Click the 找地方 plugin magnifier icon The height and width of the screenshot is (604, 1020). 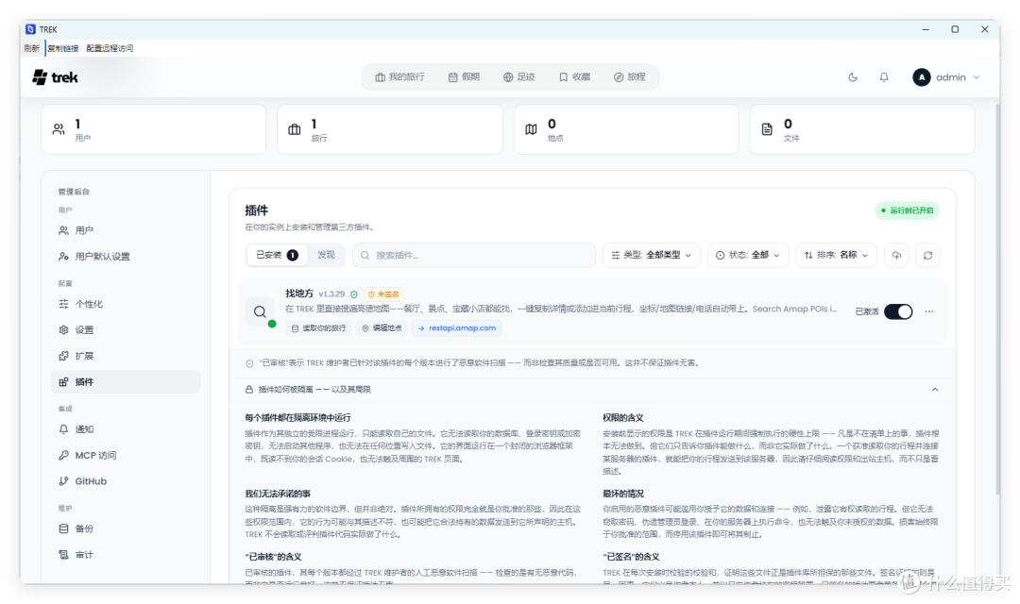[261, 311]
